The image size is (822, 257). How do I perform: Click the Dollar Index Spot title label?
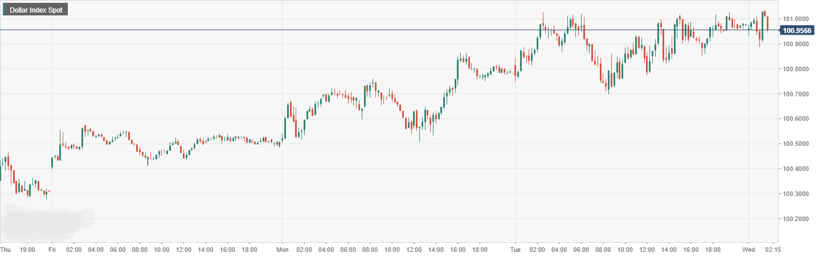coord(35,10)
